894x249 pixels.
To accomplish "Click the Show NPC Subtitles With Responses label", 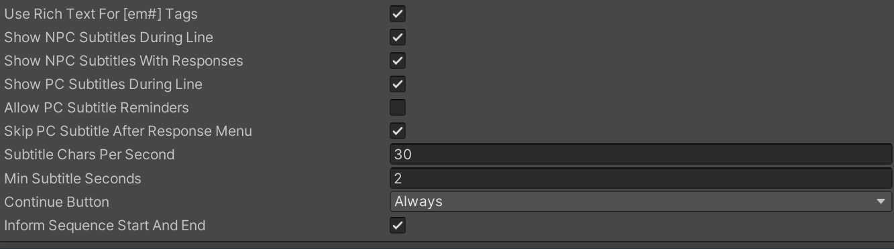I will pos(123,61).
